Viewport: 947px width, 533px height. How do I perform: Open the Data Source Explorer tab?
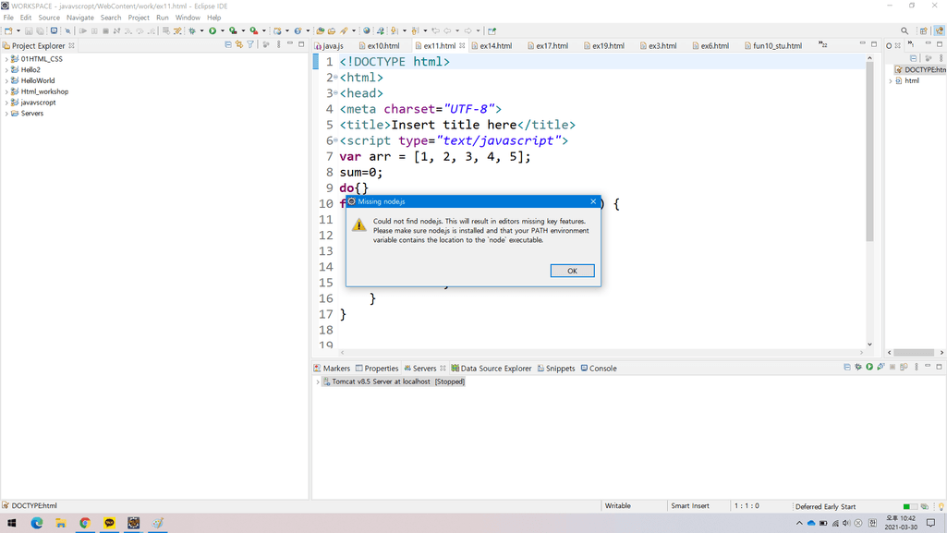point(492,369)
